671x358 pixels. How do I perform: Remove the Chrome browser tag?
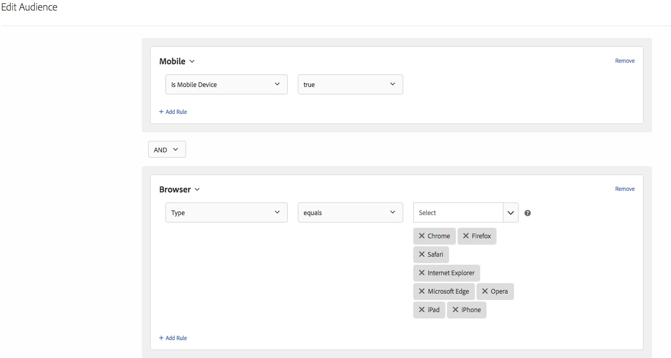[422, 236]
